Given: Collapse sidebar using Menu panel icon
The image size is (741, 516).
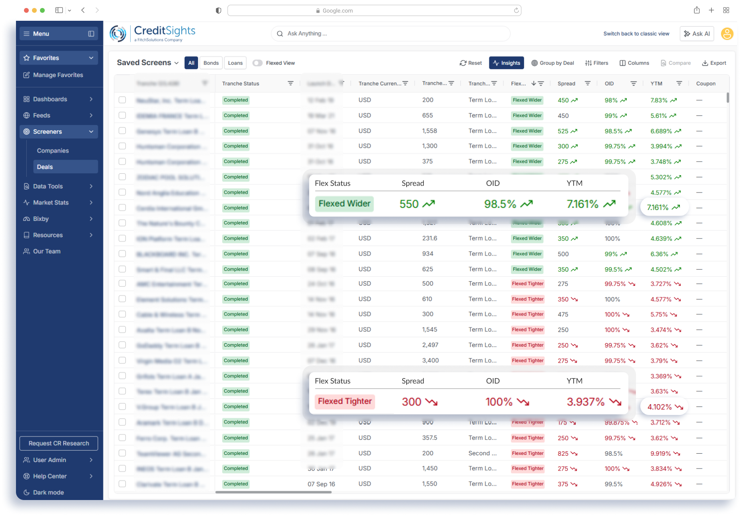Looking at the screenshot, I should [x=91, y=34].
